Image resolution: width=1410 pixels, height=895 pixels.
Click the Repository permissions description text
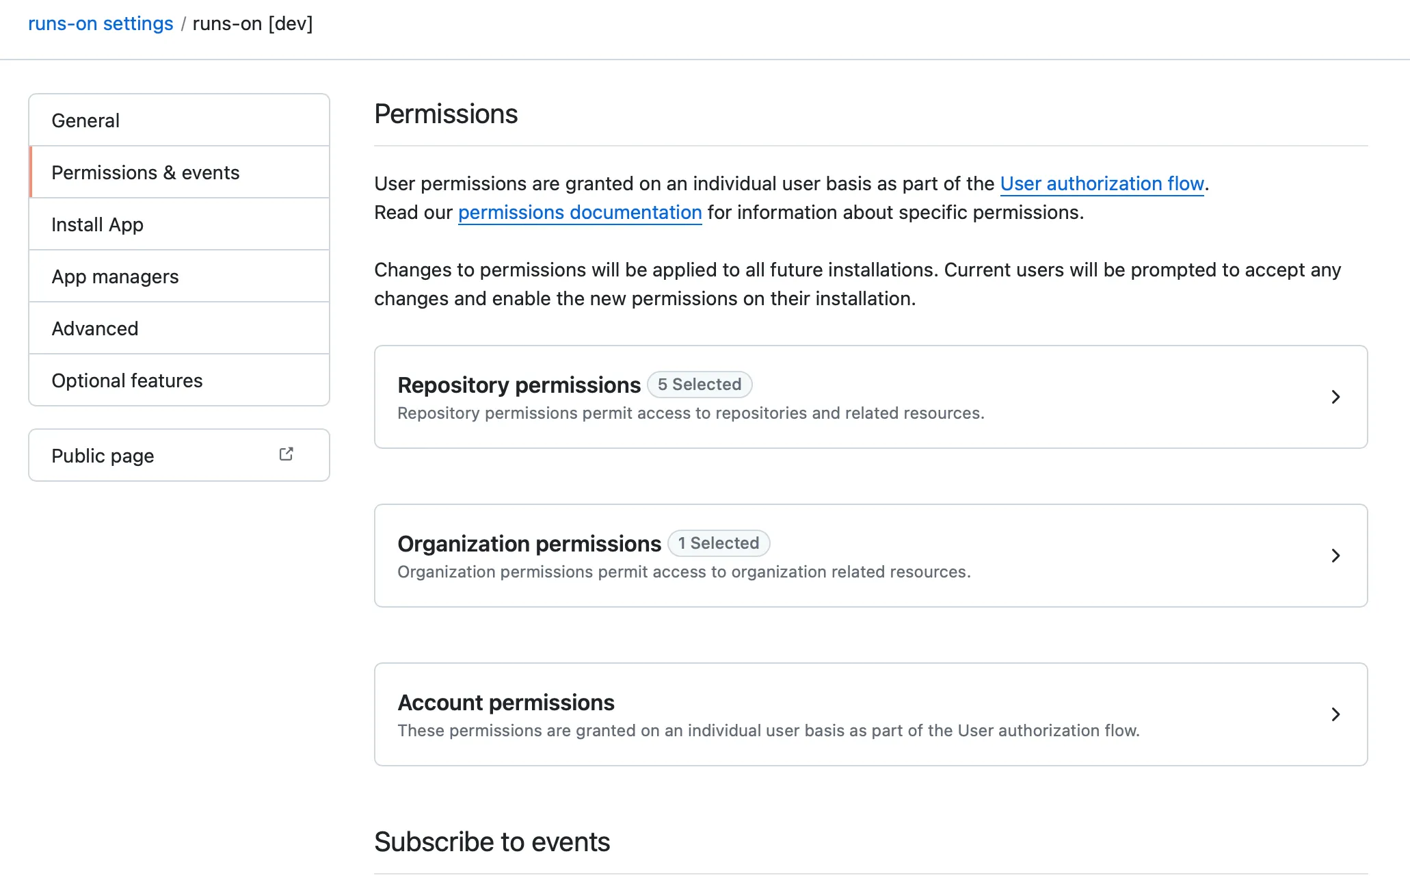coord(691,413)
